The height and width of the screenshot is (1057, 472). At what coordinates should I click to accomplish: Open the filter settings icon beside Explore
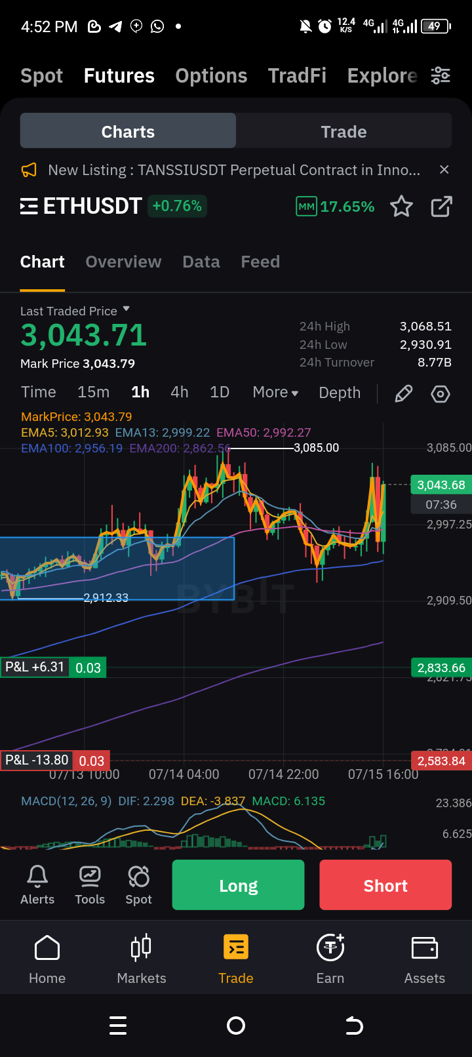pyautogui.click(x=441, y=75)
